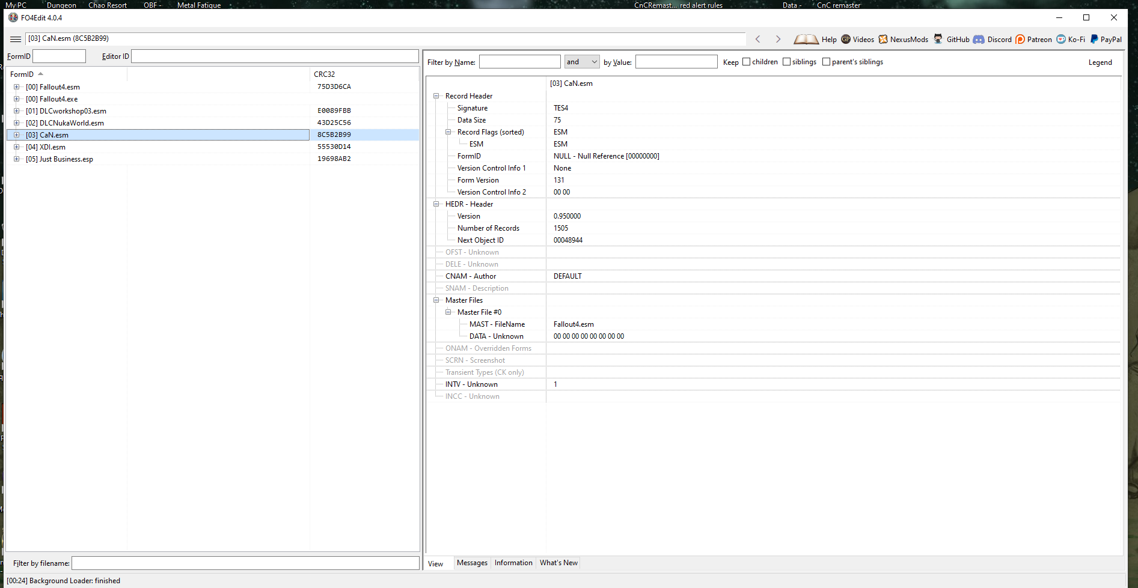Select the Next Object ID value 00048944
The image size is (1138, 588).
568,240
